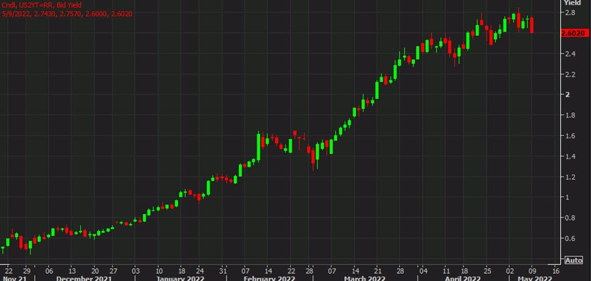
Task: Click the 25 date tick label
Action: click(x=487, y=270)
